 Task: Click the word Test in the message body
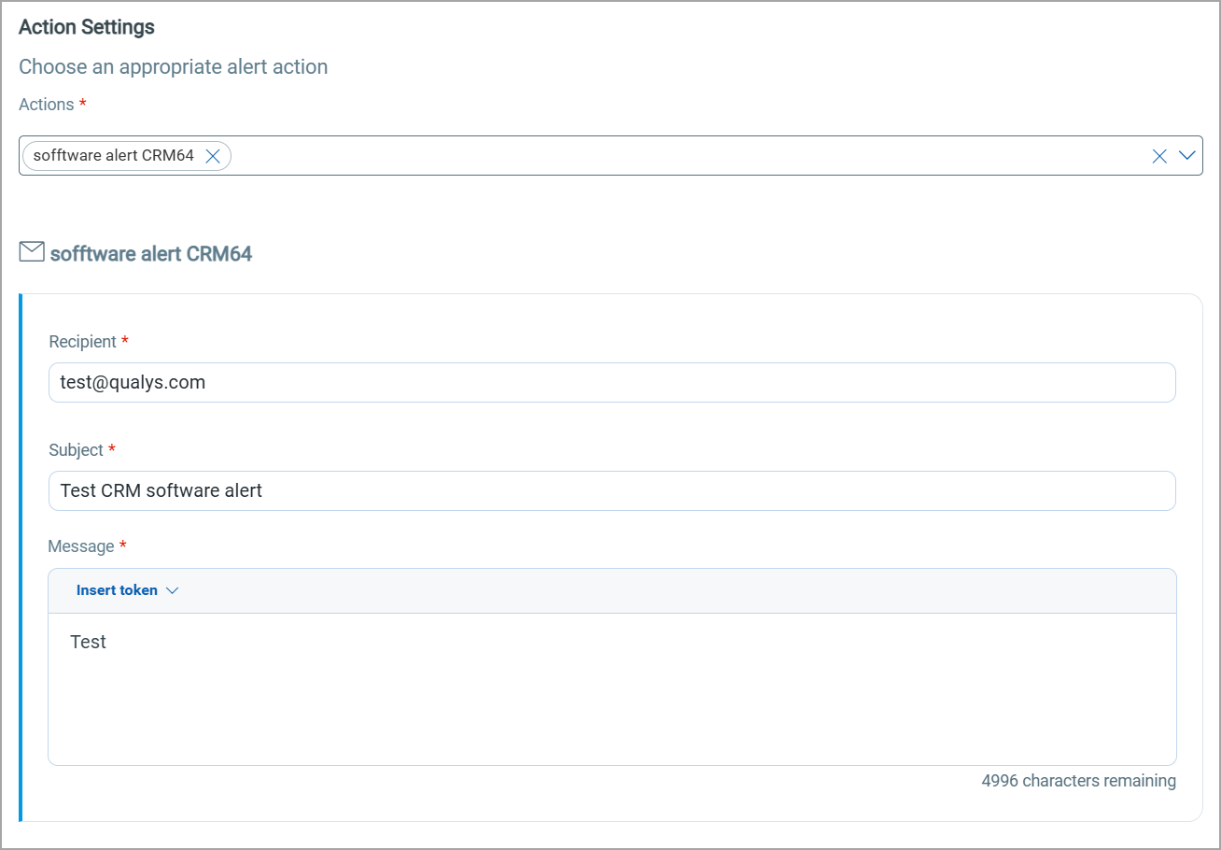pyautogui.click(x=88, y=642)
